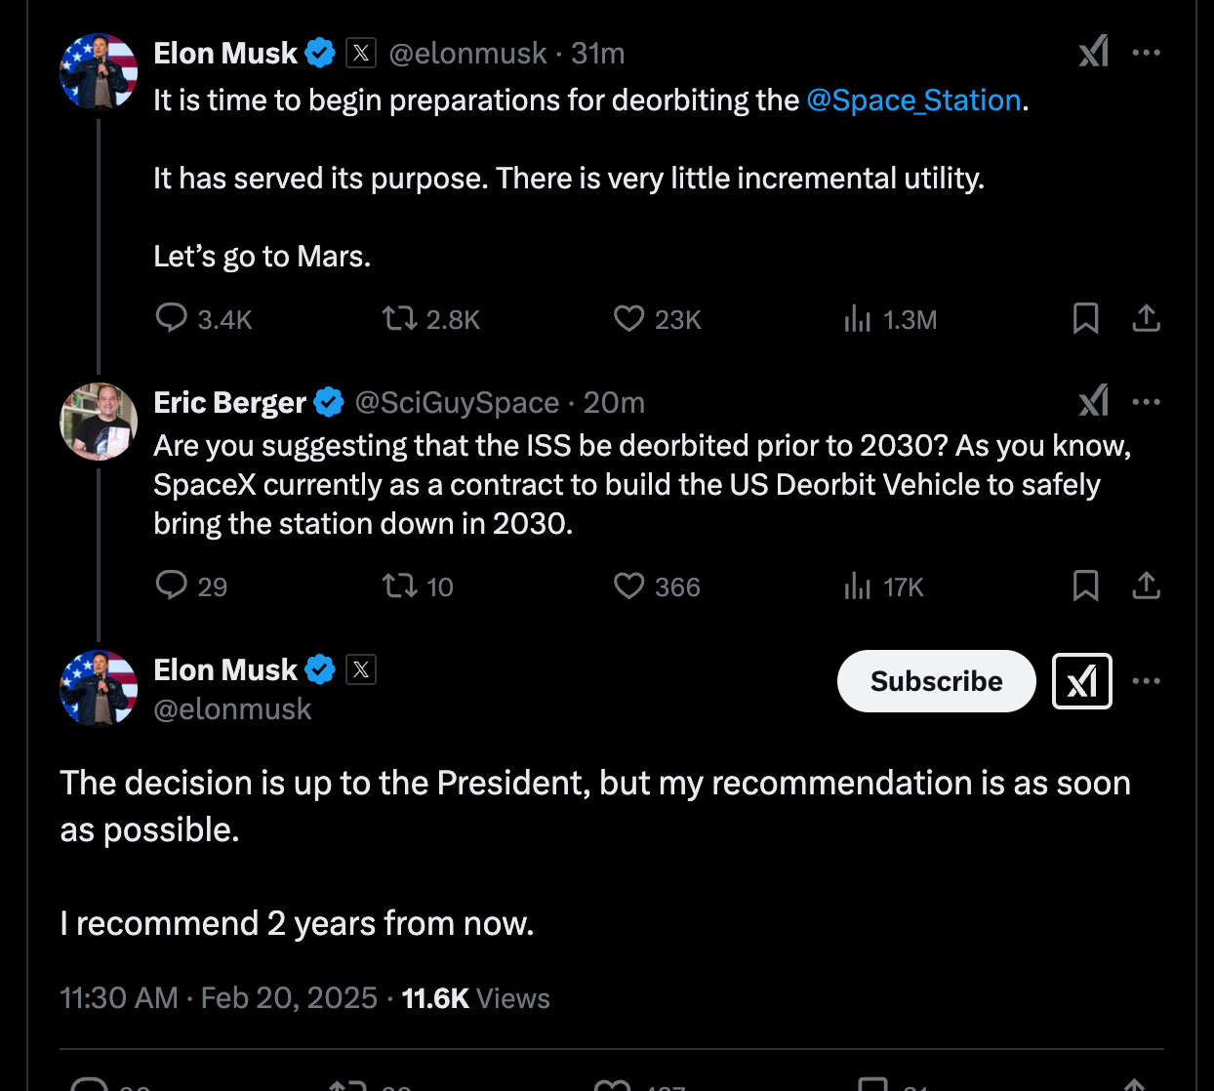Viewport: 1214px width, 1091px height.
Task: Share the first Elon Musk tweet
Action: pos(1146,318)
